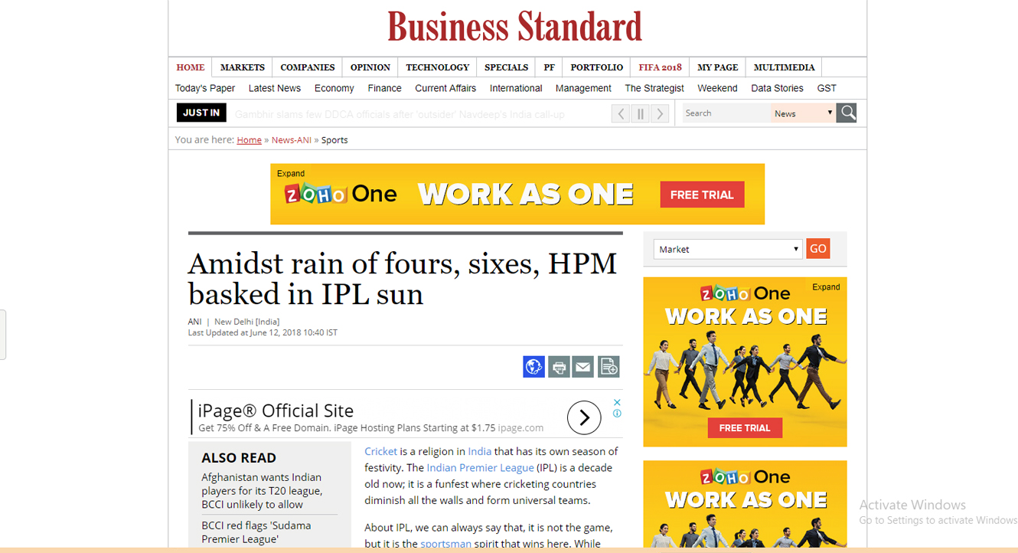Open the sportsman link in article
The width and height of the screenshot is (1018, 553).
pos(446,544)
